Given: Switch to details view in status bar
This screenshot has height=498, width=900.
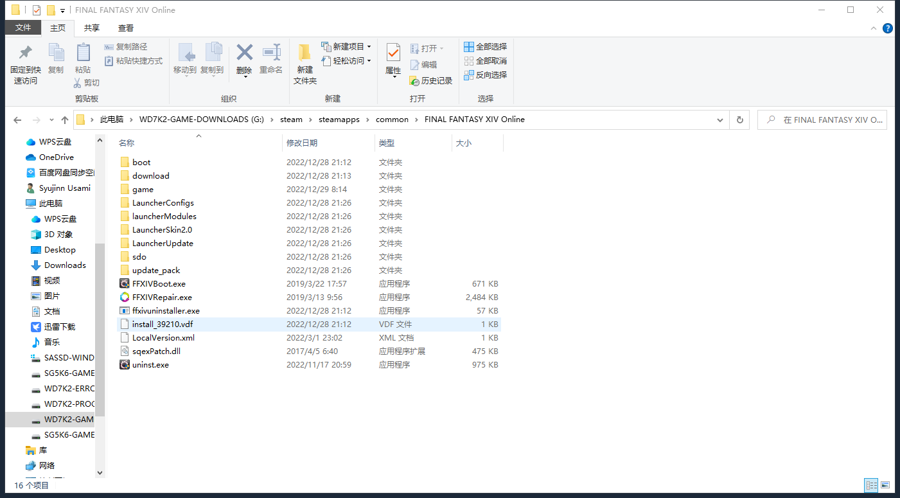Looking at the screenshot, I should [872, 485].
